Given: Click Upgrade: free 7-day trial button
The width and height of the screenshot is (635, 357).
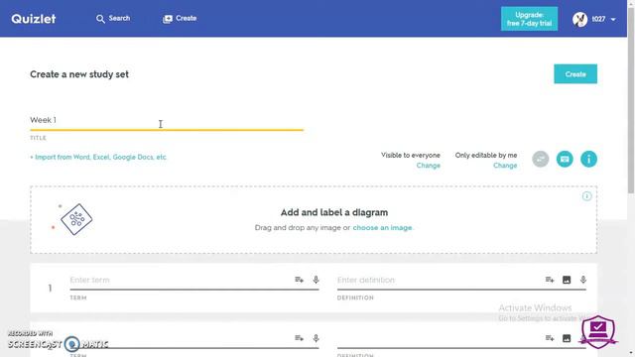Looking at the screenshot, I should pyautogui.click(x=529, y=19).
